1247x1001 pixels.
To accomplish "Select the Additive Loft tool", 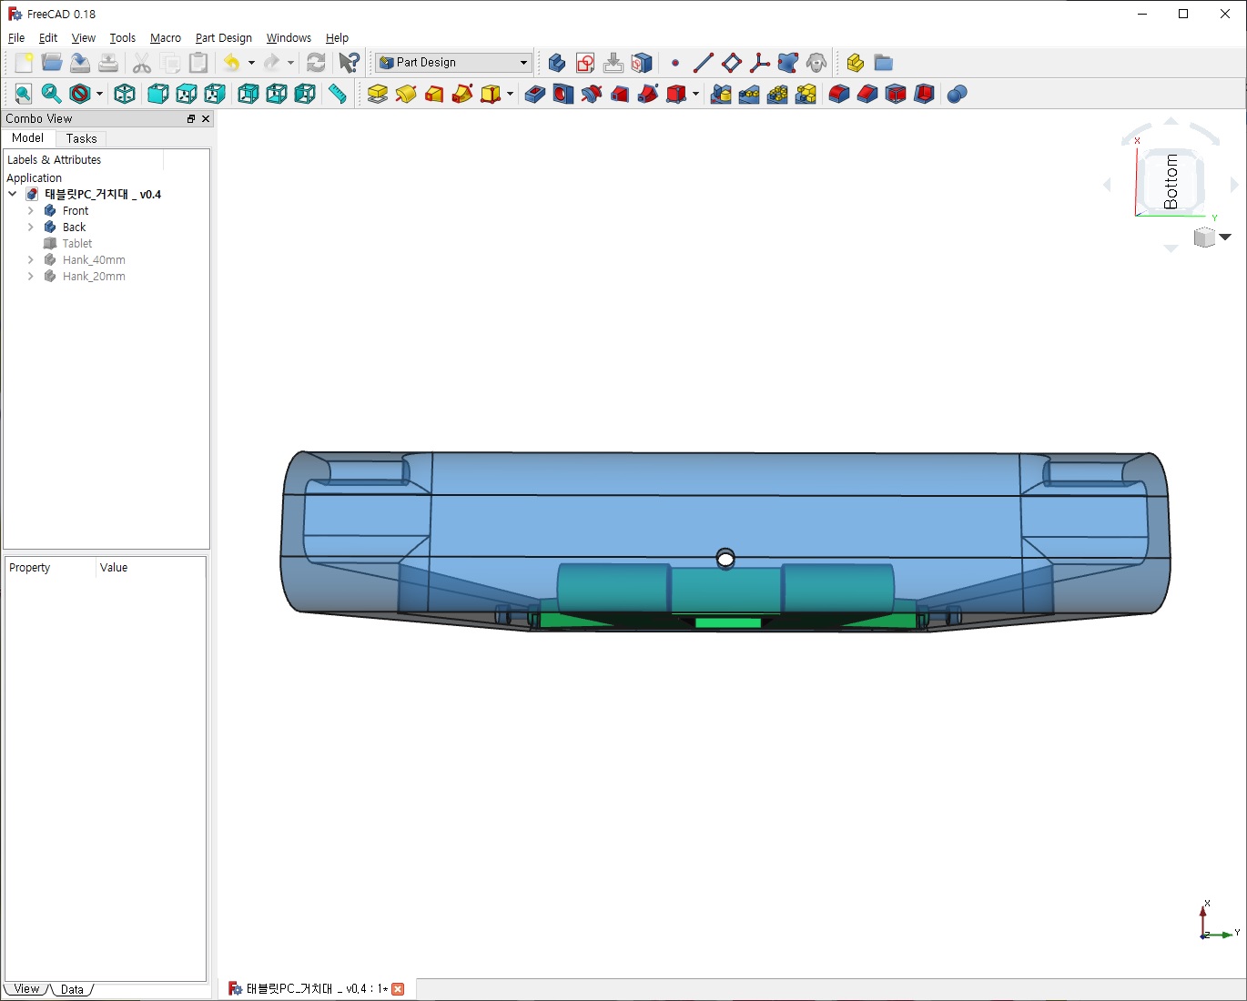I will coord(434,94).
